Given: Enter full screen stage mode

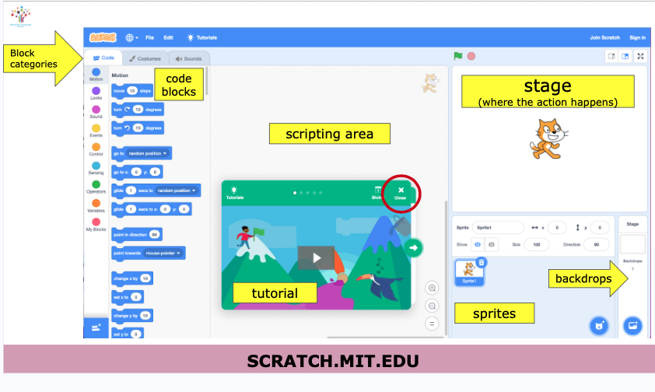Looking at the screenshot, I should (640, 56).
